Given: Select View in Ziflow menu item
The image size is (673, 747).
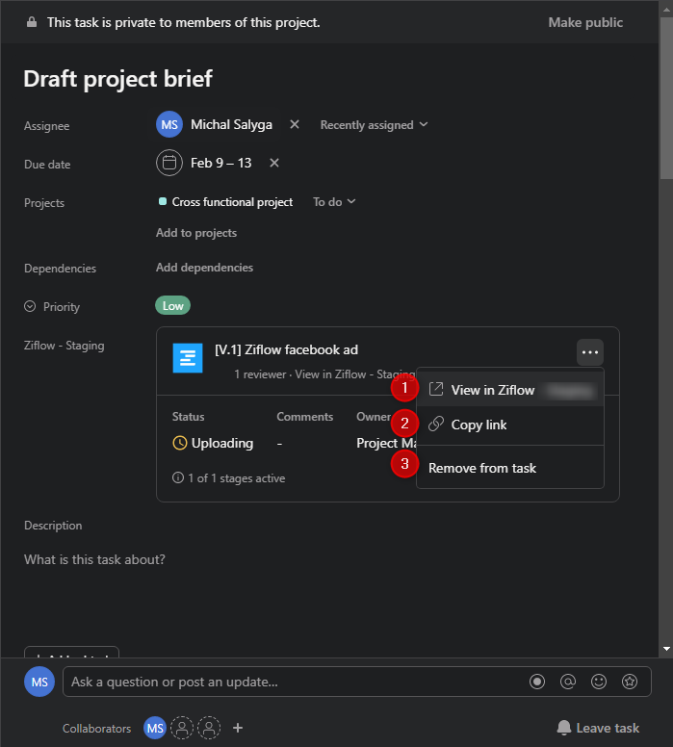Looking at the screenshot, I should (x=493, y=390).
